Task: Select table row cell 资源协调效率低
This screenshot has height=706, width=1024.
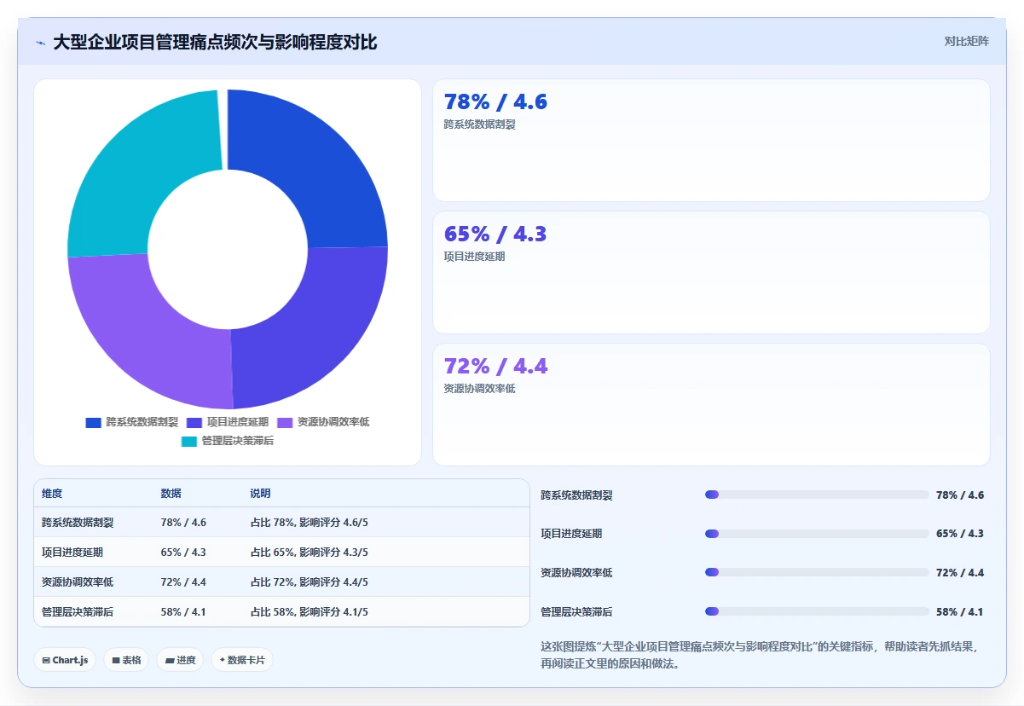Action: pyautogui.click(x=78, y=582)
